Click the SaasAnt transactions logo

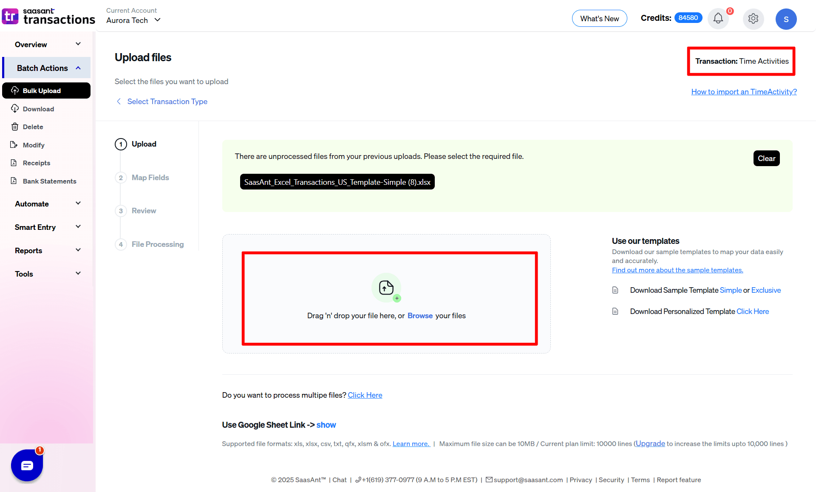[48, 16]
